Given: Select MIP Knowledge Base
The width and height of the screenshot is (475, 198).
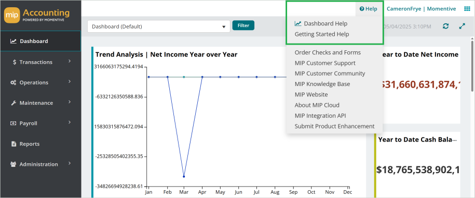Looking at the screenshot, I should (322, 84).
